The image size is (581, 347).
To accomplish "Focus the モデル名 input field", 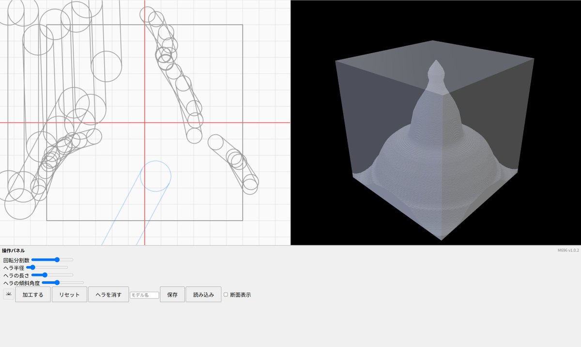I will point(144,295).
